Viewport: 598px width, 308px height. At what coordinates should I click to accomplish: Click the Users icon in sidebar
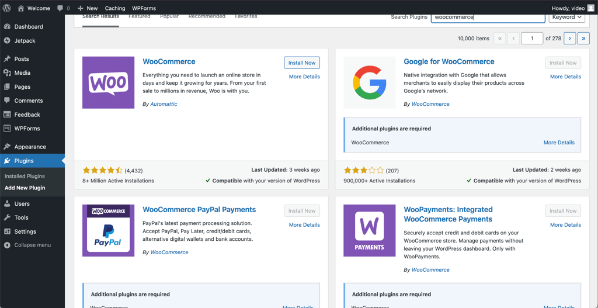pos(7,203)
